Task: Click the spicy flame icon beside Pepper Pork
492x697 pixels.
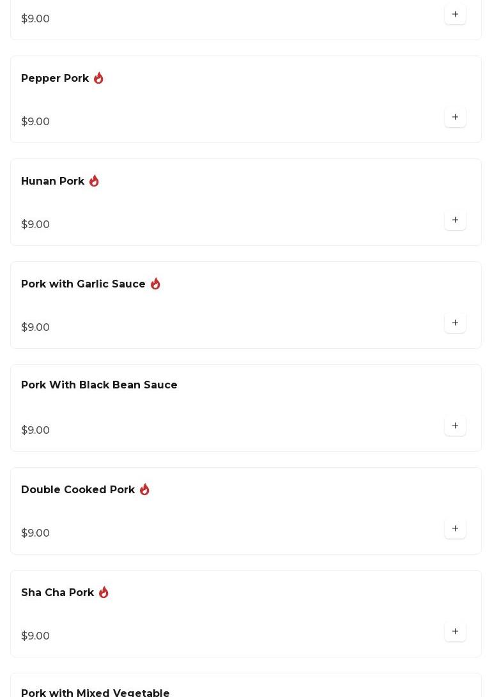Action: click(x=98, y=78)
